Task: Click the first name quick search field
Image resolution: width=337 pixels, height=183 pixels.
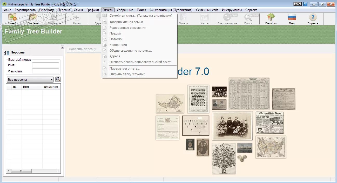Action: tap(45, 65)
